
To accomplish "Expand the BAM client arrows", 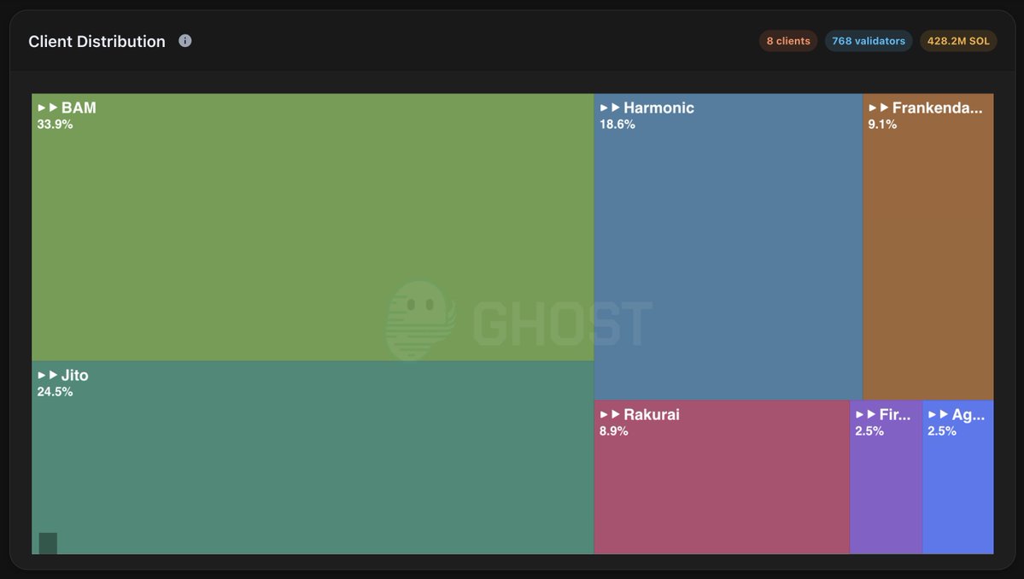I will 48,108.
